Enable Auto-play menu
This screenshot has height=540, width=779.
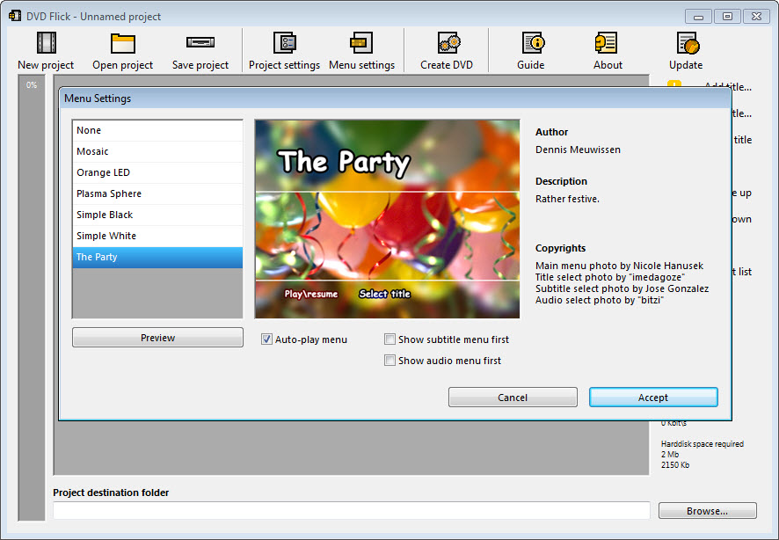266,339
